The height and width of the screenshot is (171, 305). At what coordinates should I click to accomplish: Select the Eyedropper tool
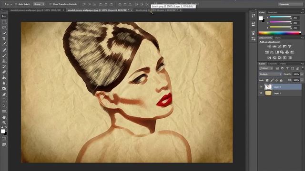[4, 44]
